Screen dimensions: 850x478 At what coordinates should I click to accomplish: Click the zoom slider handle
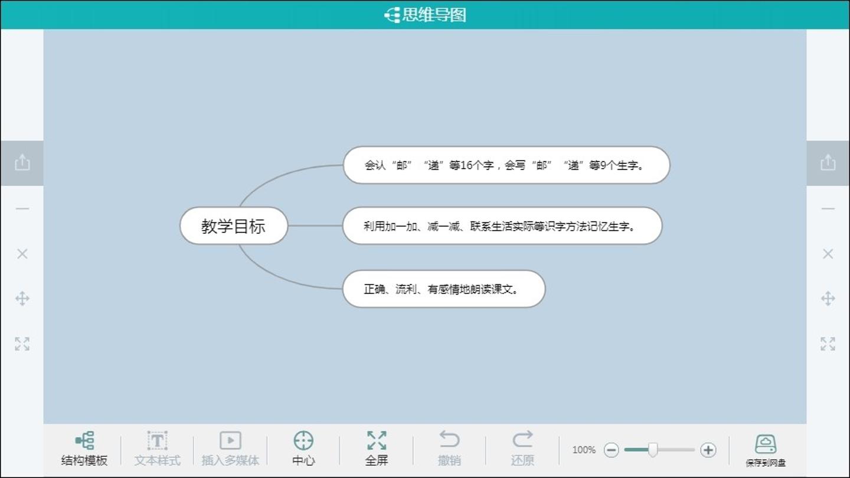653,450
